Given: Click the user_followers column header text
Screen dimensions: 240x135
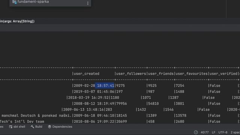Looking at the screenshot, I should pos(131,74).
